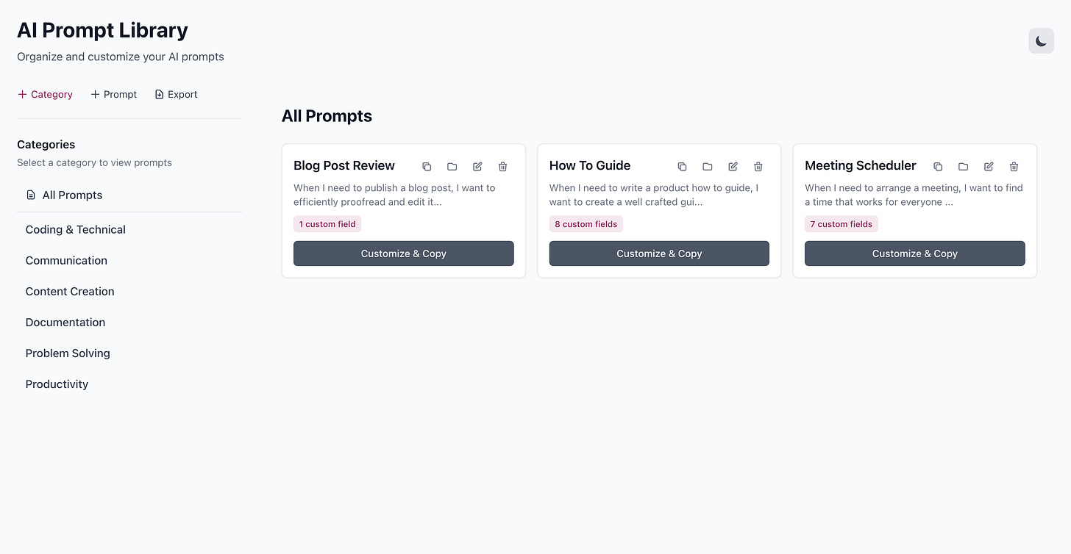Image resolution: width=1071 pixels, height=554 pixels.
Task: Create a category using + Category
Action: click(45, 94)
